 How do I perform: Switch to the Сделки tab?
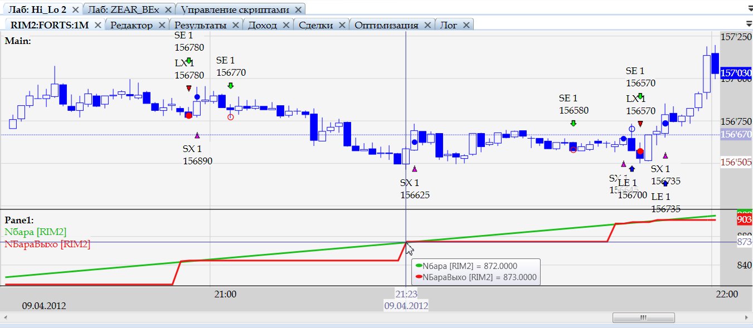[x=315, y=25]
